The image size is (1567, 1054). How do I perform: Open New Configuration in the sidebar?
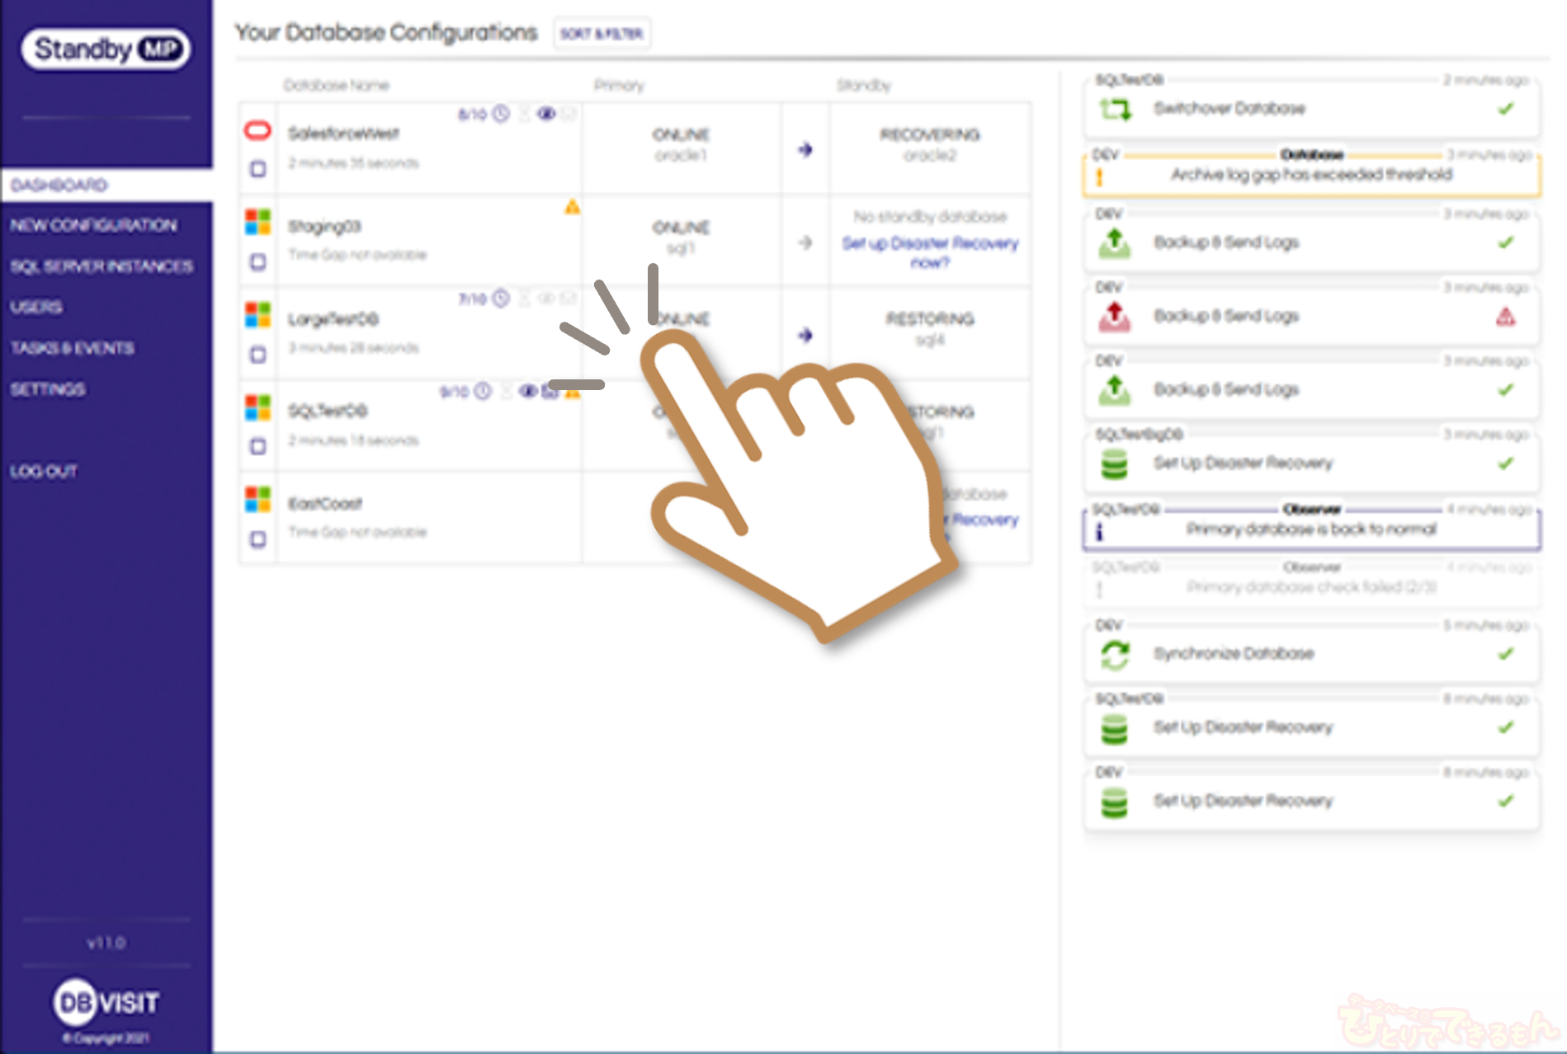click(93, 225)
